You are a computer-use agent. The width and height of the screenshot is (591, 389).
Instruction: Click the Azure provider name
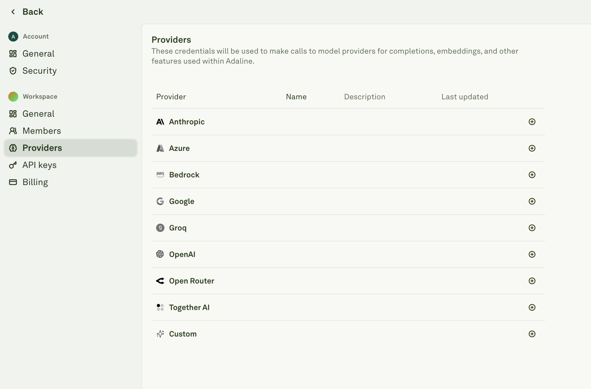(179, 148)
